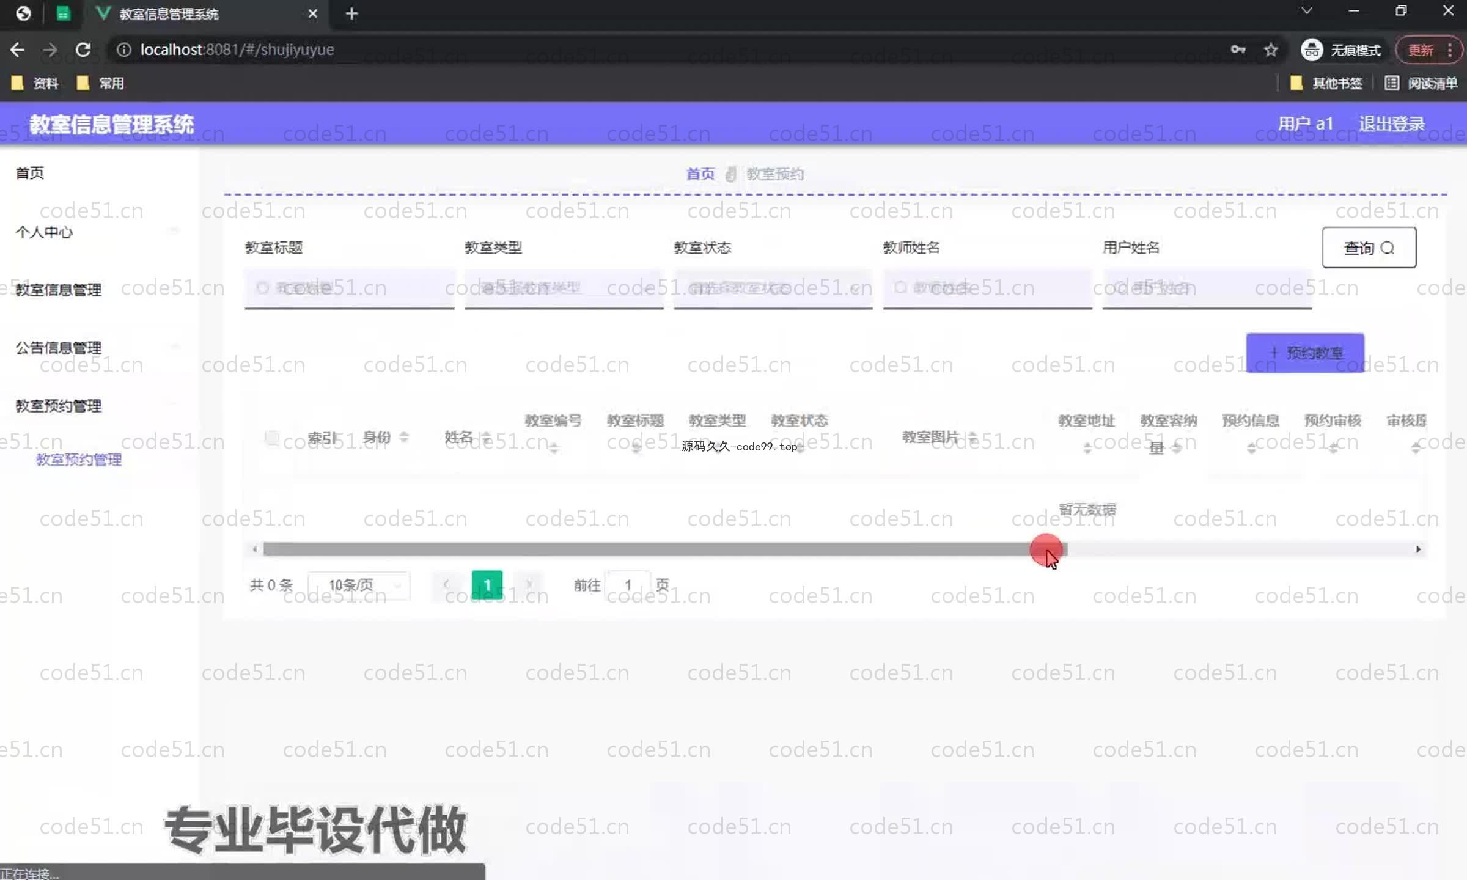Sort the table by 教室容纳量 column

(x=1177, y=449)
